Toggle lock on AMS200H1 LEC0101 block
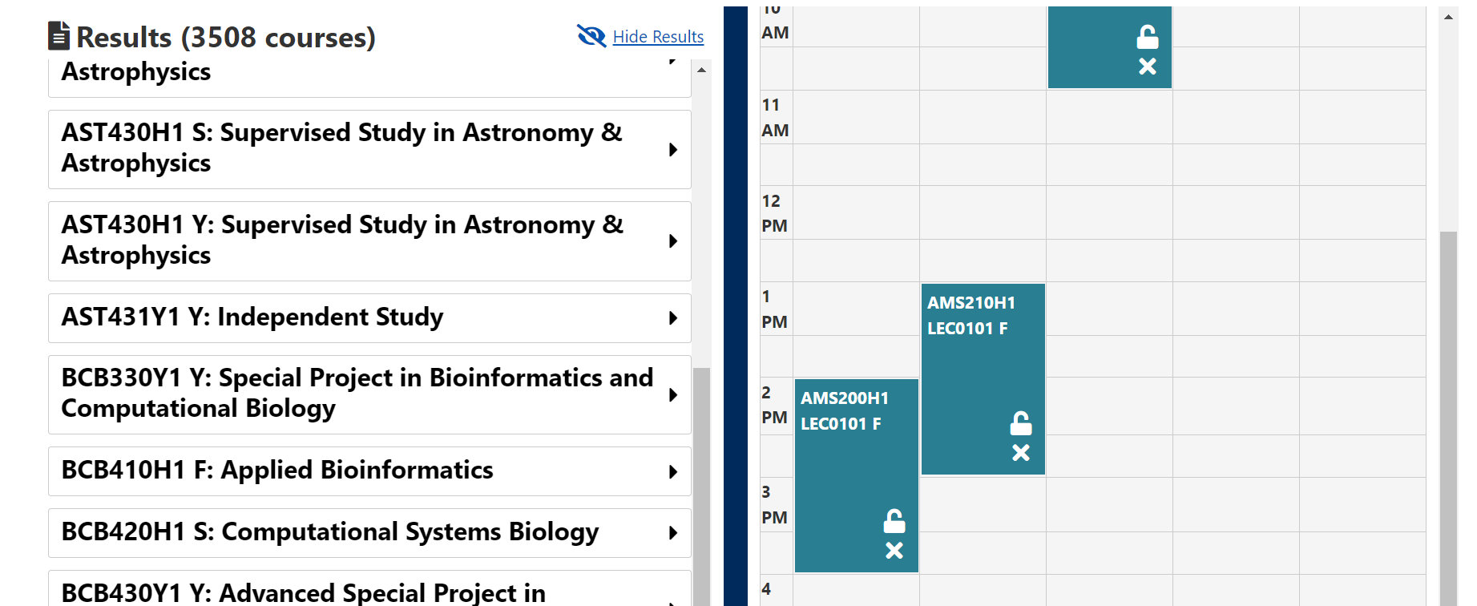1477x606 pixels. pos(894,521)
